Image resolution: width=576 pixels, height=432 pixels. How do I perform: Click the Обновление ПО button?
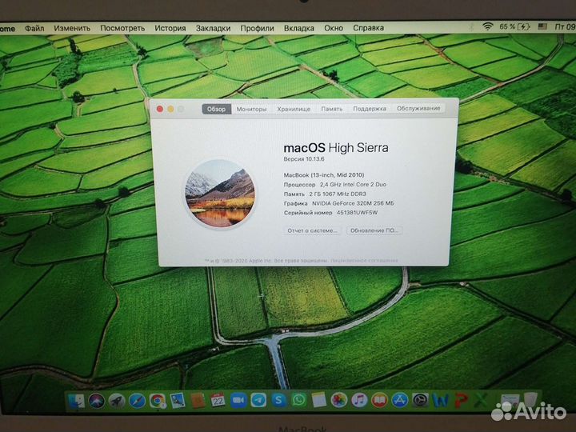tap(374, 230)
